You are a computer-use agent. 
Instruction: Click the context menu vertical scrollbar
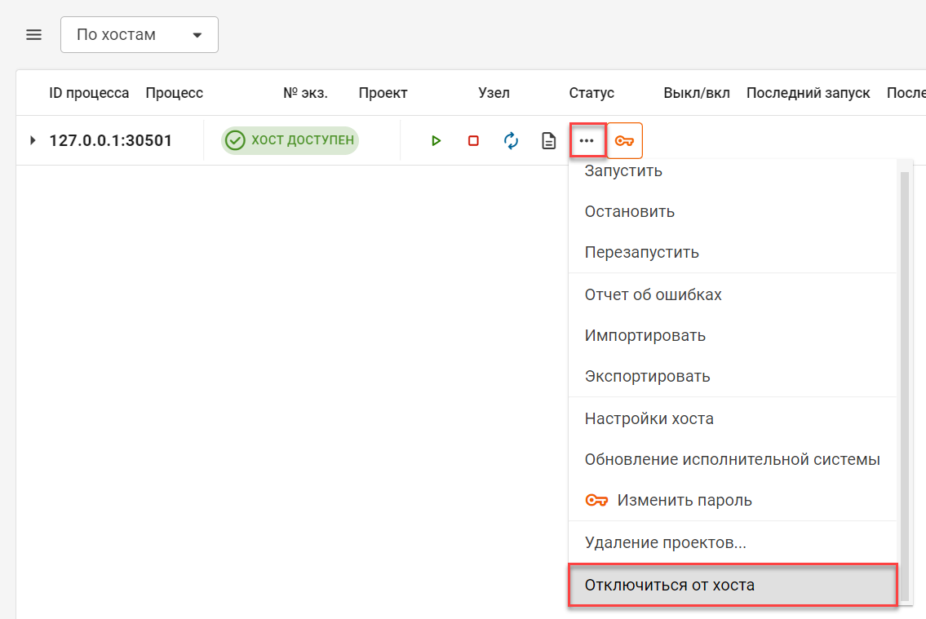point(903,367)
